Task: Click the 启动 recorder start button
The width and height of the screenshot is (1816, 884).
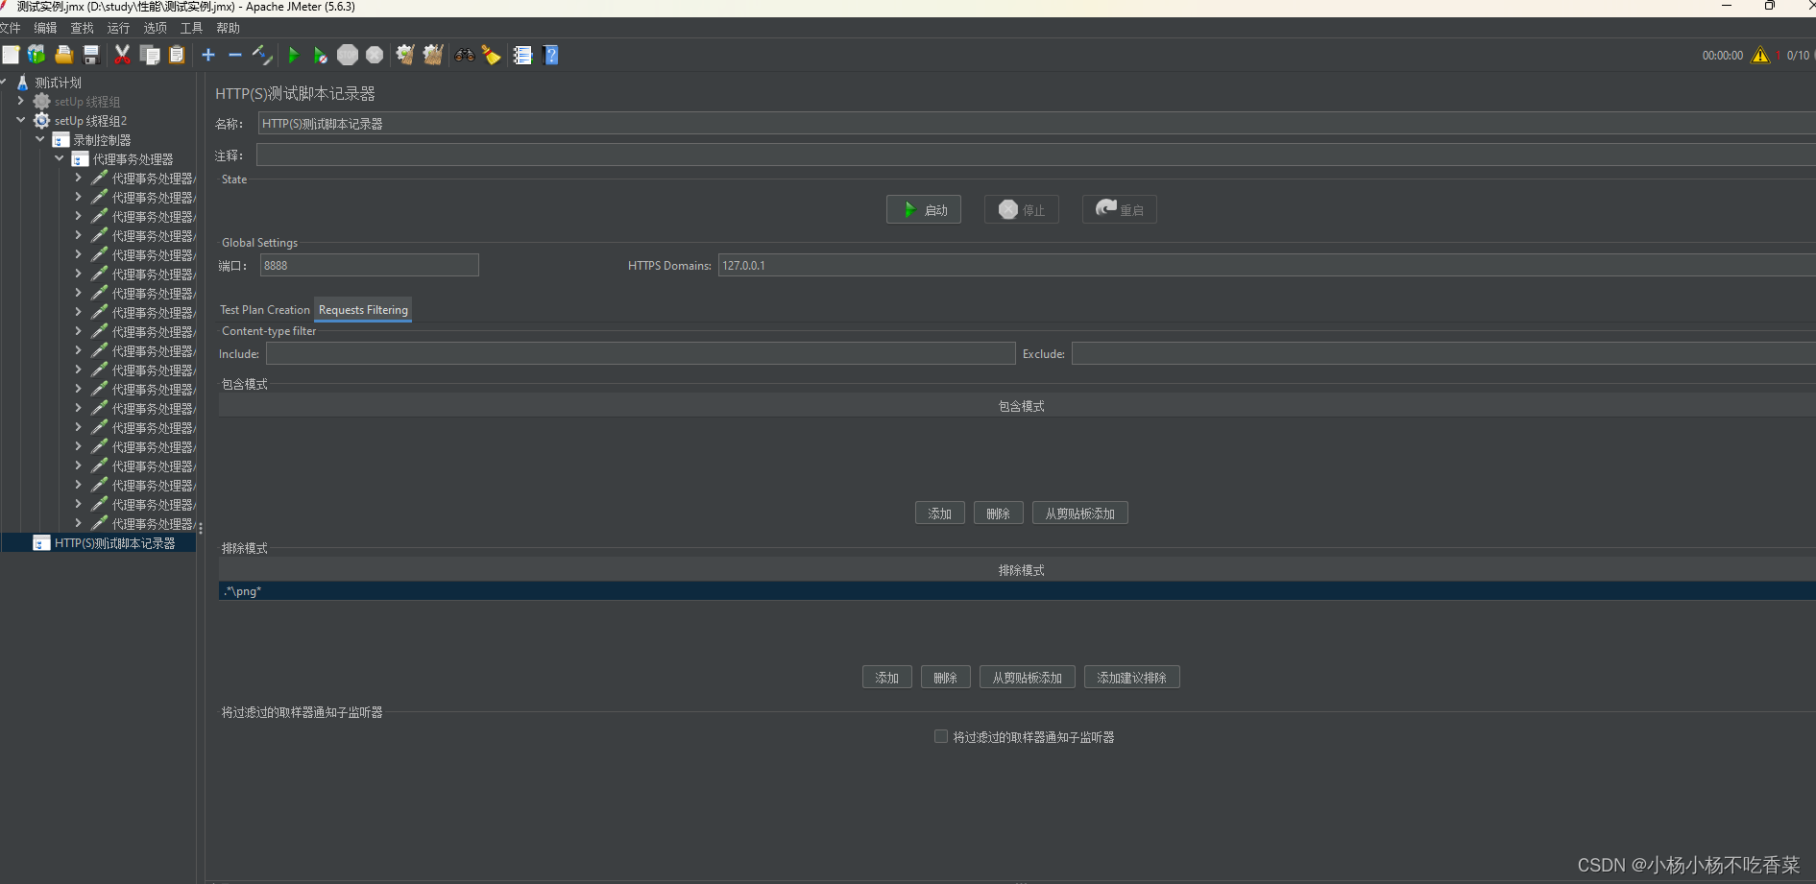Action: click(924, 209)
